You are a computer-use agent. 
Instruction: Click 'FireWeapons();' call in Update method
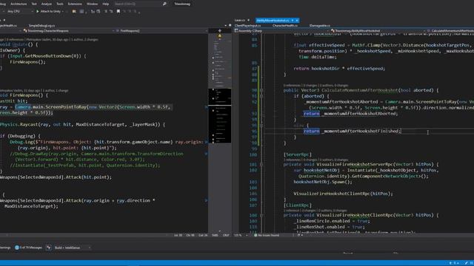[x=27, y=62]
